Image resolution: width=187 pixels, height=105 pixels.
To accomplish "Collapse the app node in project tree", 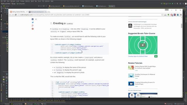I will click(3, 8).
